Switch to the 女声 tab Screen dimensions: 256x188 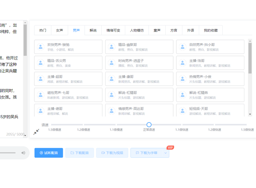pyautogui.click(x=59, y=30)
